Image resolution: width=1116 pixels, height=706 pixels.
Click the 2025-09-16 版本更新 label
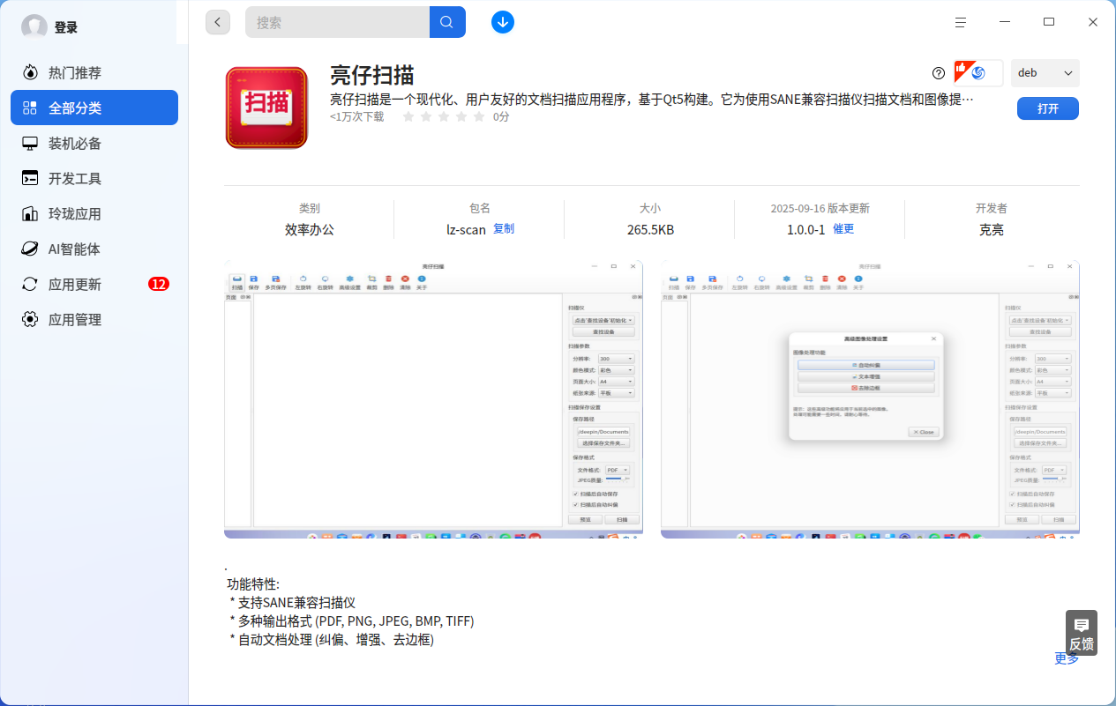tap(820, 209)
